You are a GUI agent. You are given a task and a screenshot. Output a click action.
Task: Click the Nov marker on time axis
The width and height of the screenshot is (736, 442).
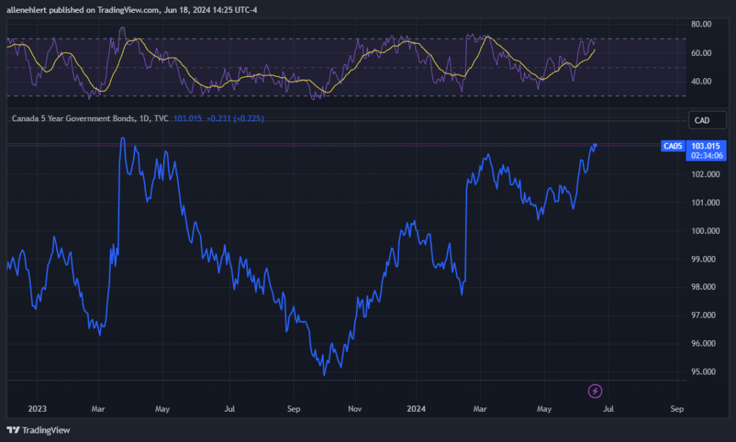[x=354, y=409]
